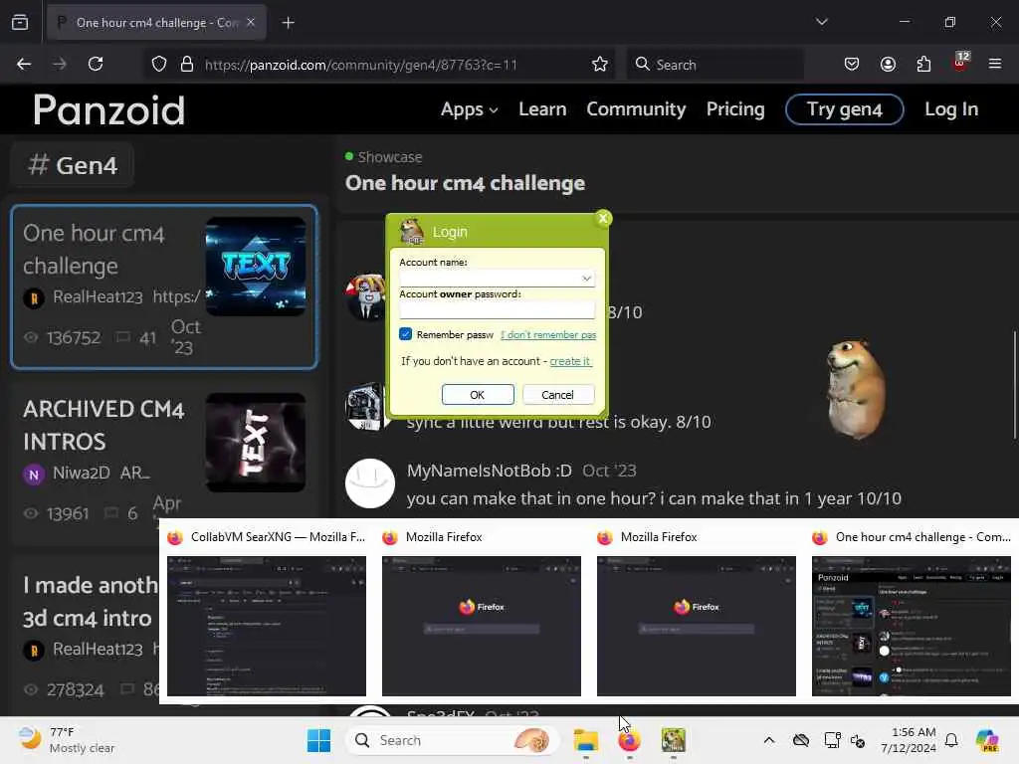Screen dimensions: 1019x764
Task: Open the Firefox hamburger application menu
Action: point(995,64)
